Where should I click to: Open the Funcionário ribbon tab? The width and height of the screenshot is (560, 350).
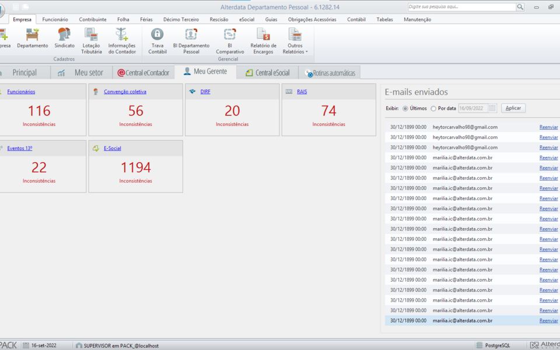[x=55, y=20]
